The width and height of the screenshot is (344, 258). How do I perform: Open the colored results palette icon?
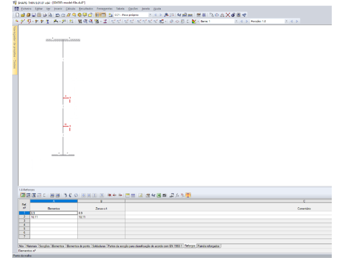click(x=194, y=21)
